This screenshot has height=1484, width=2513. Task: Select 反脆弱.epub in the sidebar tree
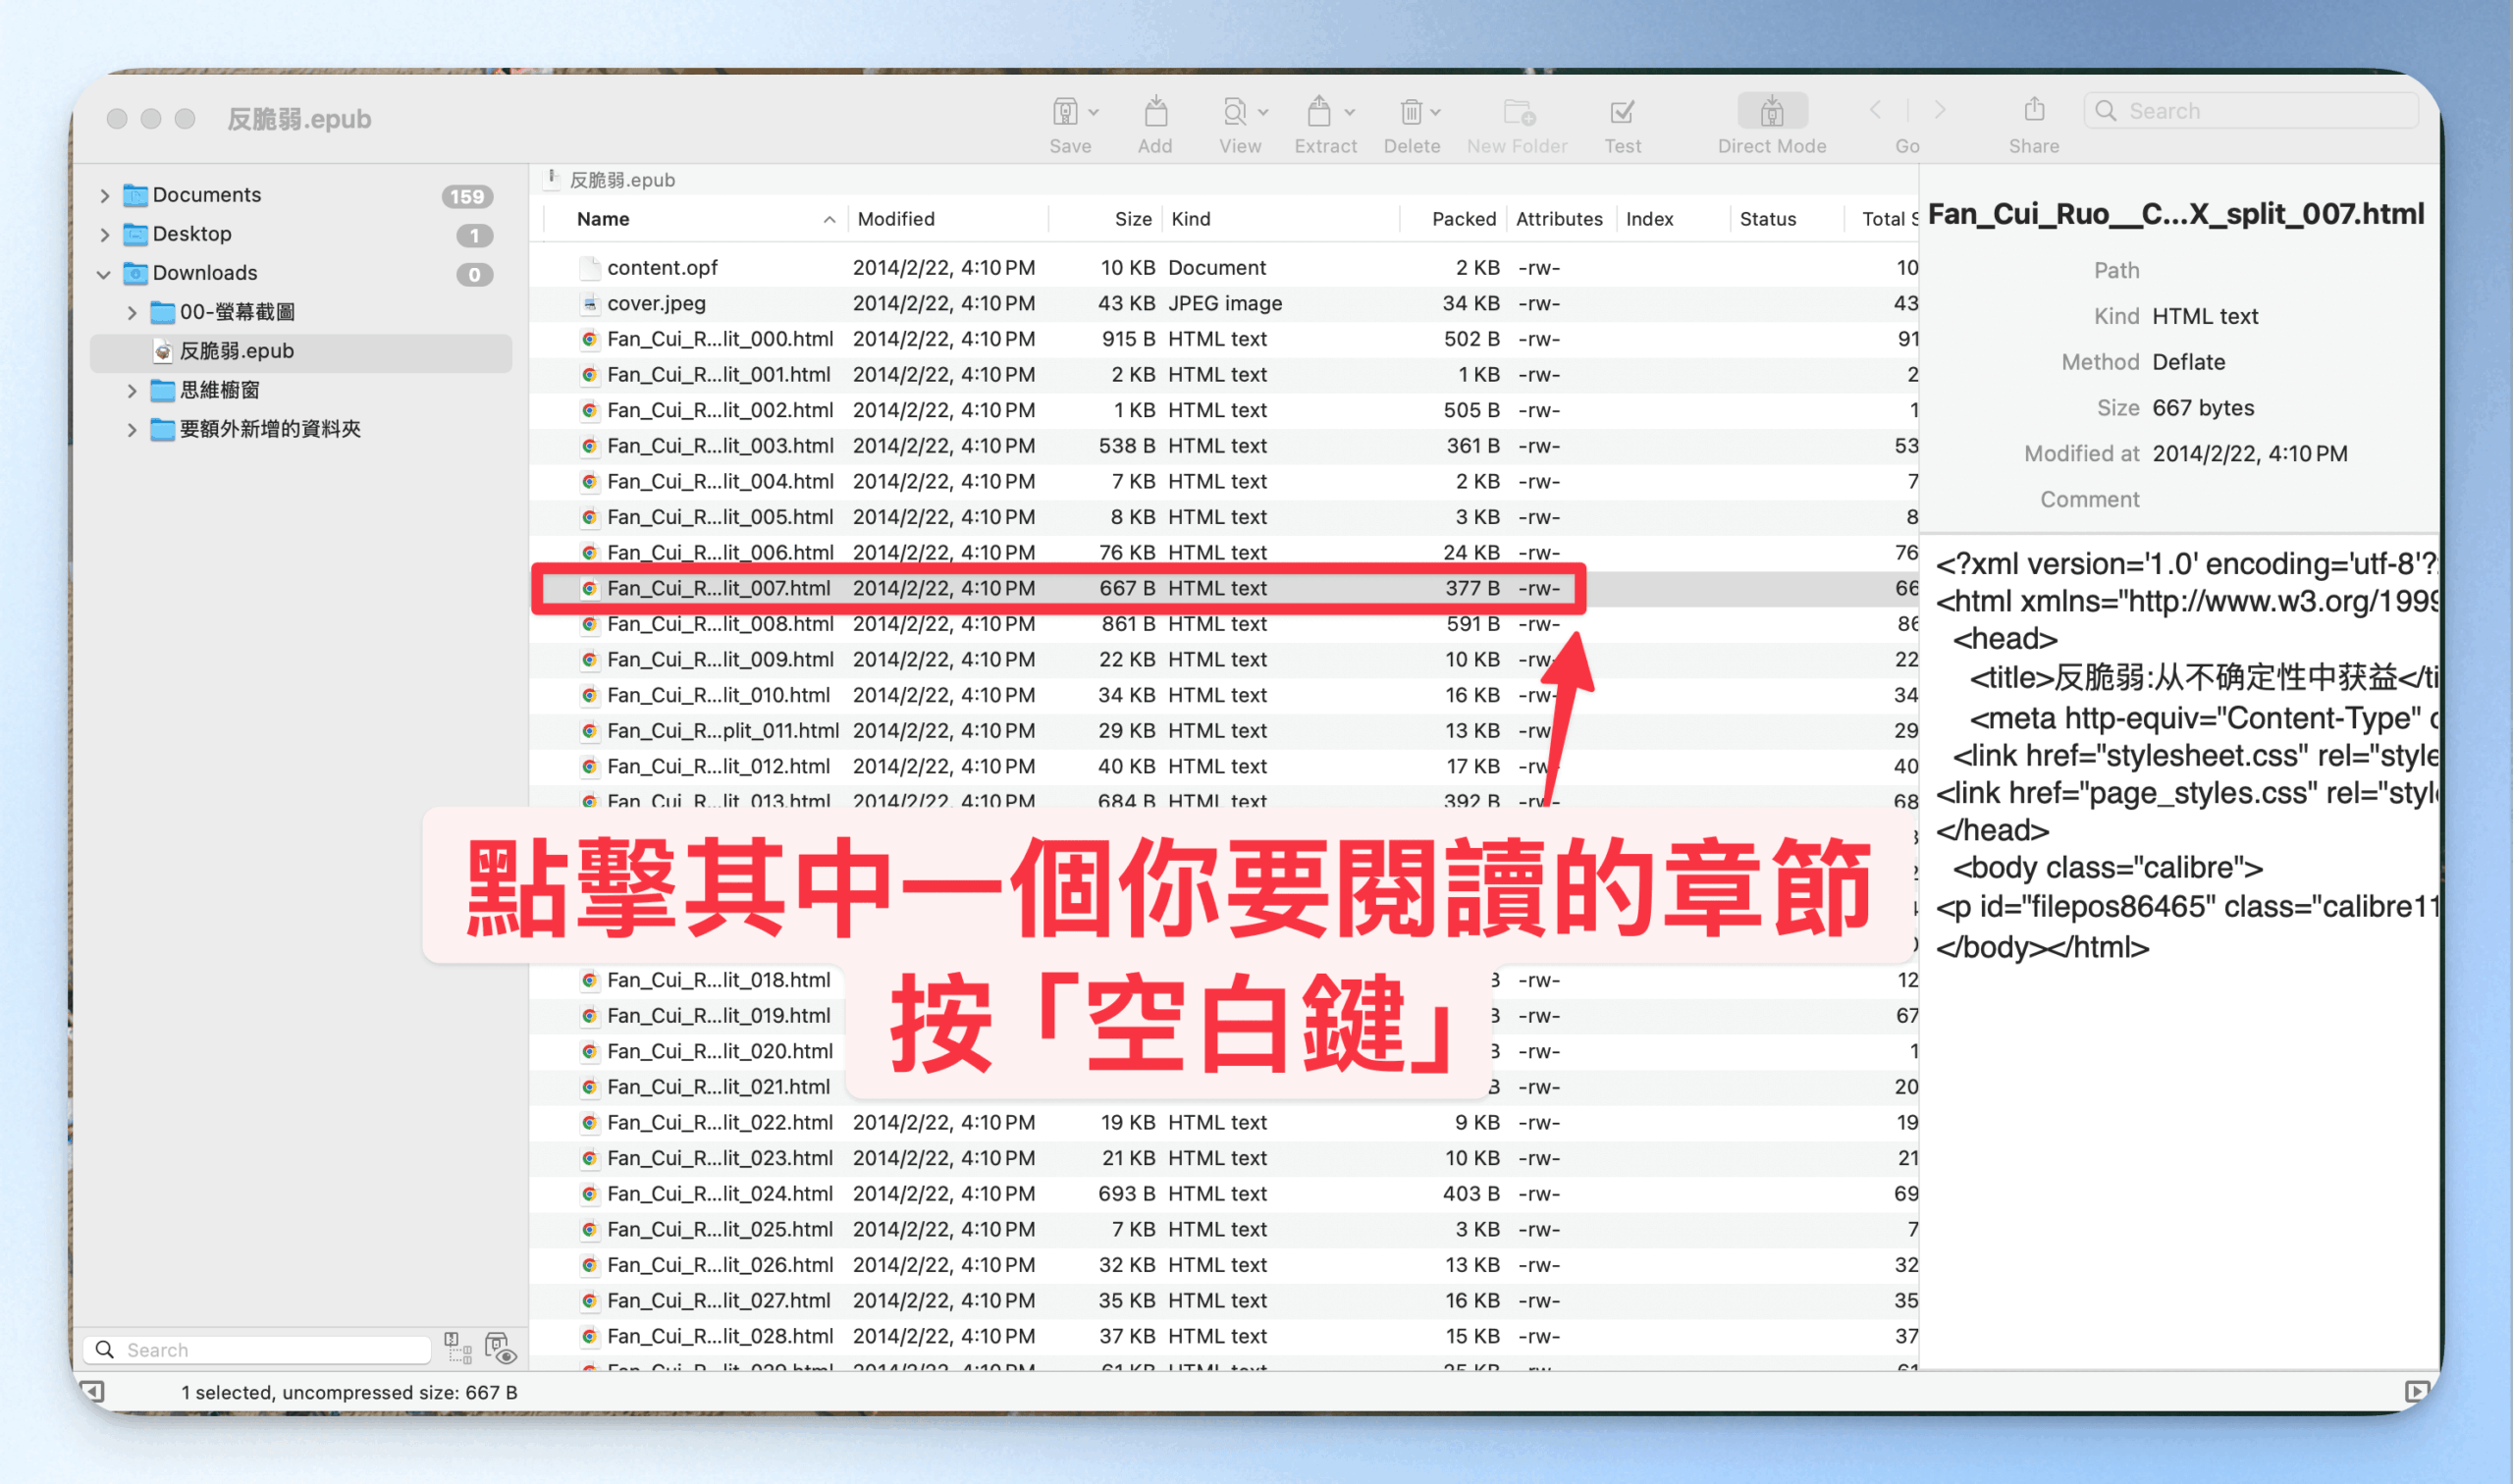point(237,351)
